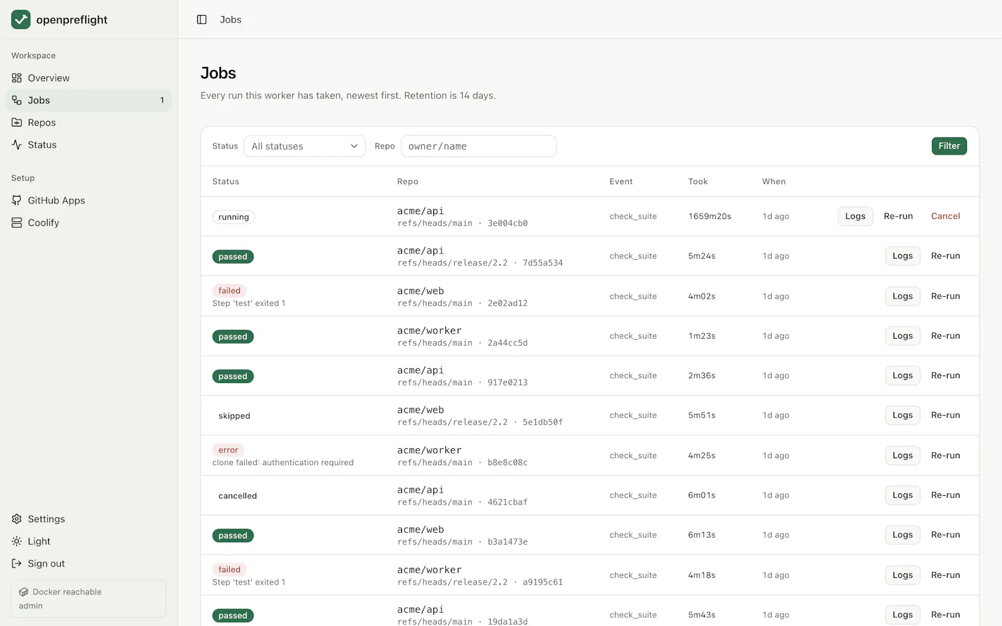Click the Jobs count badge 1

click(x=162, y=100)
